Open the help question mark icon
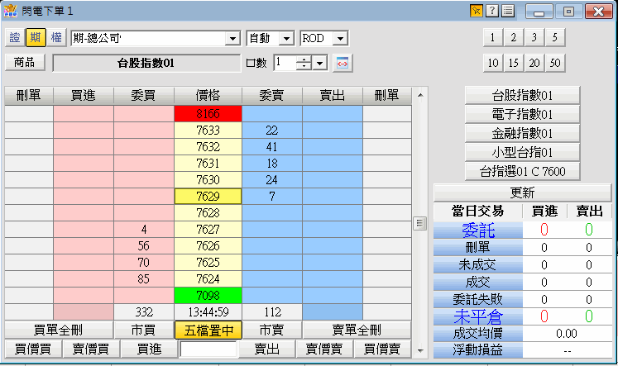 491,11
